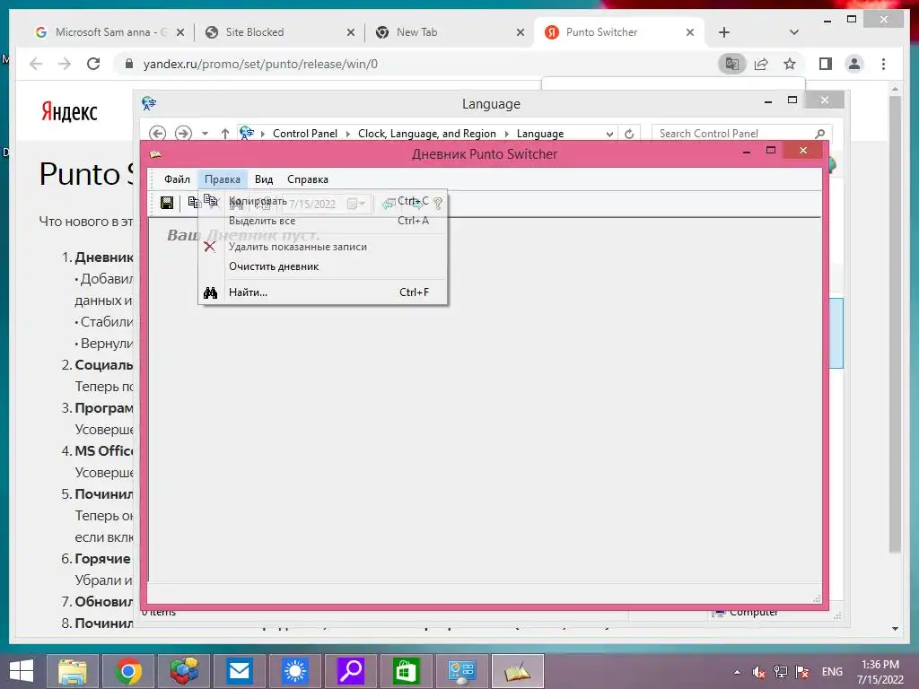Close the Punto Switcher browser tab

click(690, 32)
